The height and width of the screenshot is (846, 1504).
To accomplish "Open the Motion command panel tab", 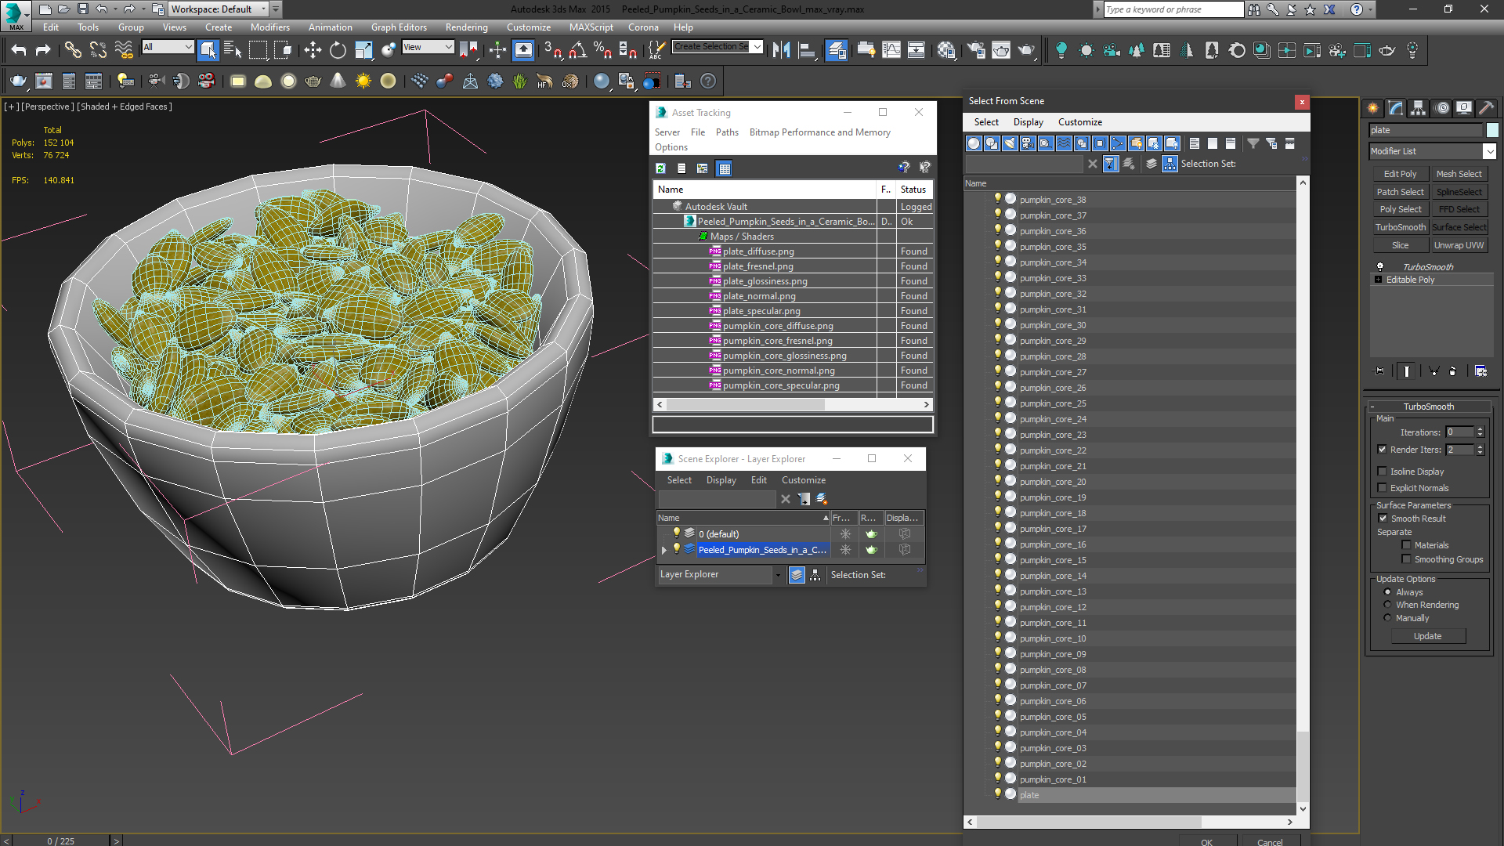I will (1441, 108).
